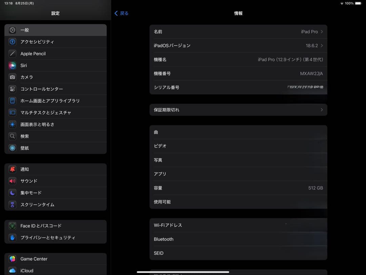The height and width of the screenshot is (275, 366).
Task: Open Siri settings icon in sidebar
Action: coord(13,65)
